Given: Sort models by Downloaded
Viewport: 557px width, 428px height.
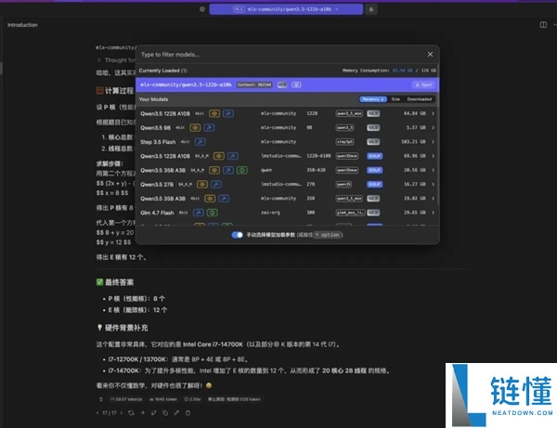Looking at the screenshot, I should pos(420,99).
